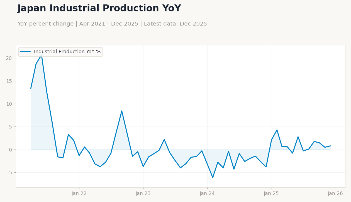Click the x-axis label Jan 22

(79, 194)
